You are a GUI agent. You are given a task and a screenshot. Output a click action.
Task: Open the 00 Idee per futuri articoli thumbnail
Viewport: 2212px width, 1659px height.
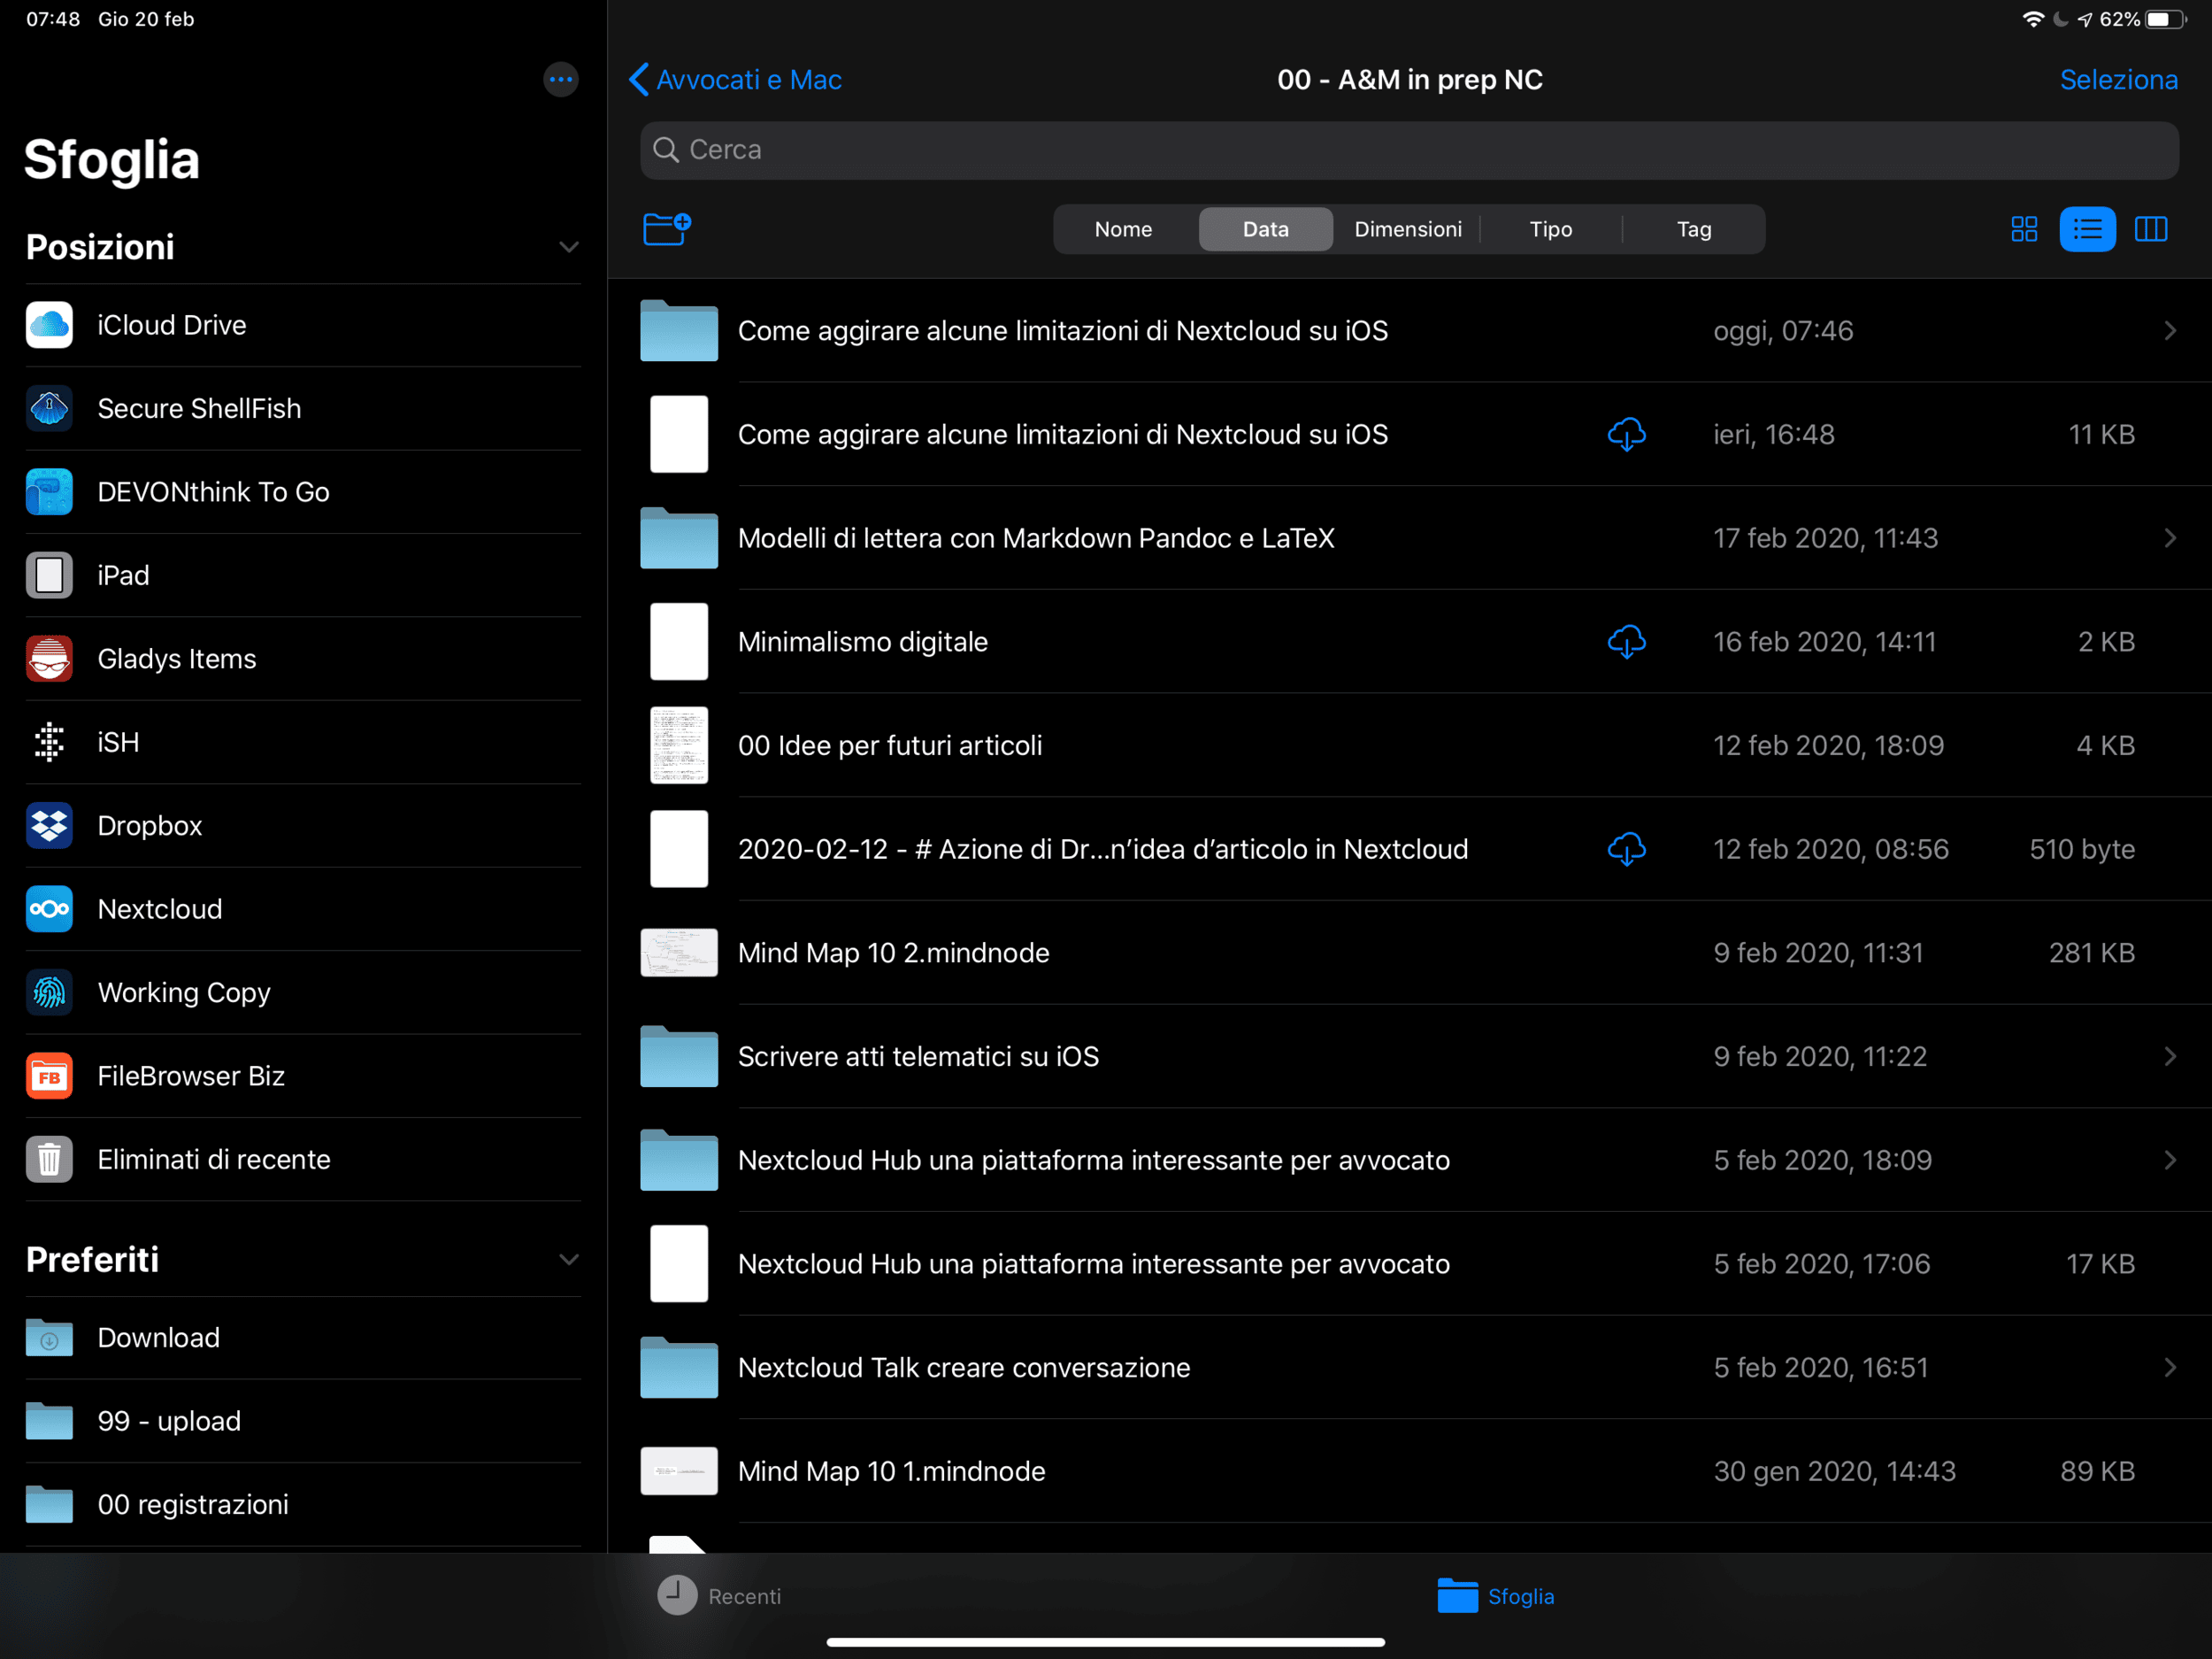[x=679, y=745]
